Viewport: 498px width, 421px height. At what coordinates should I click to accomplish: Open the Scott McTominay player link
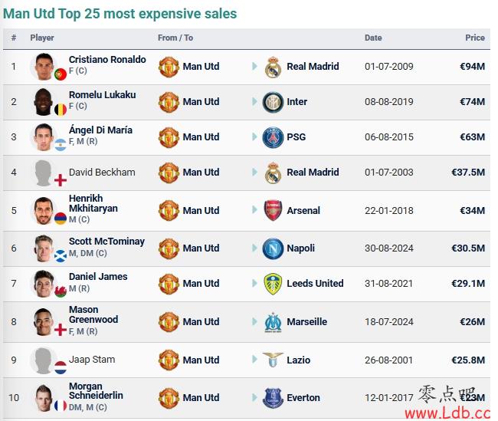click(x=106, y=242)
